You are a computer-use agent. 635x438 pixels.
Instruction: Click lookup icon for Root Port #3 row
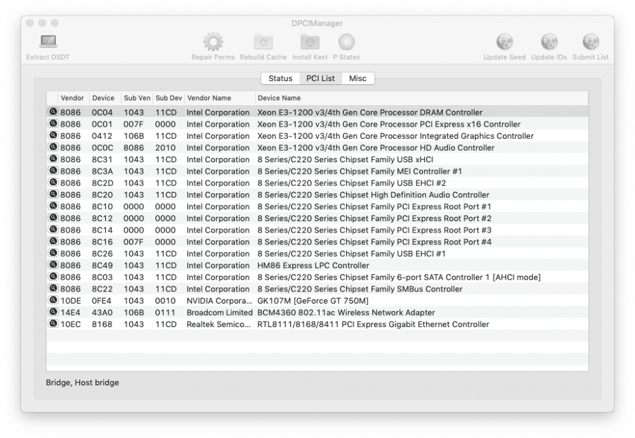(x=53, y=229)
